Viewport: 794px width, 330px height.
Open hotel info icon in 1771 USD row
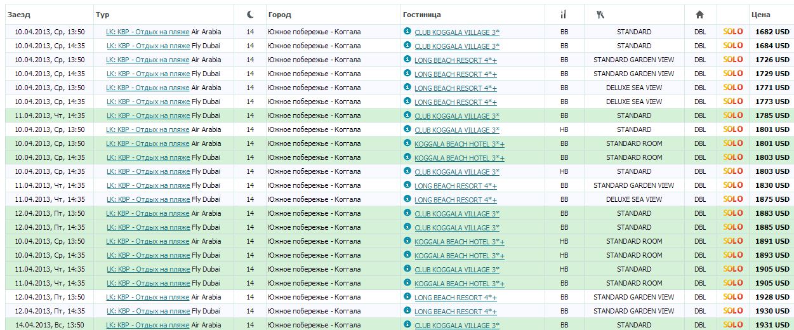click(x=407, y=87)
